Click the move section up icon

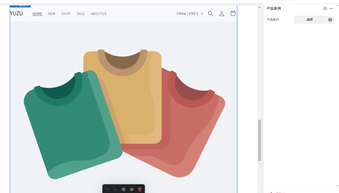pos(108,189)
